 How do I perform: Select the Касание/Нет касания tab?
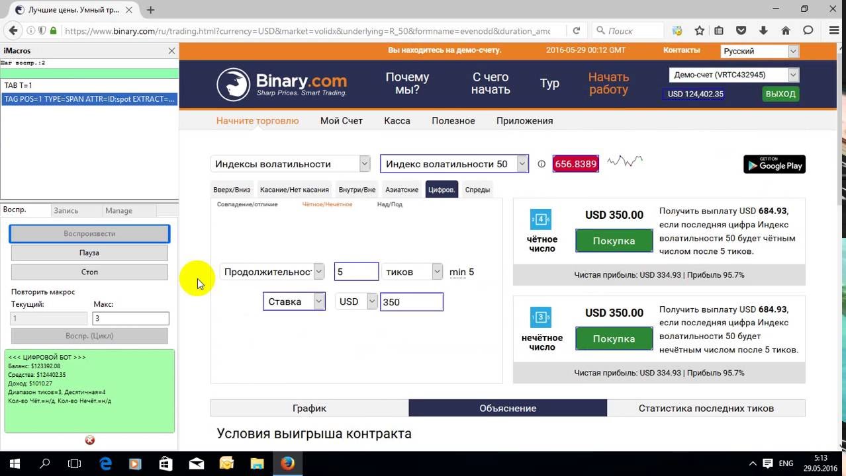[x=295, y=190]
